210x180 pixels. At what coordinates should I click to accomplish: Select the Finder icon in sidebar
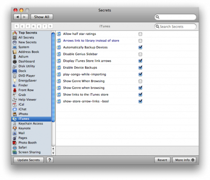[14, 85]
